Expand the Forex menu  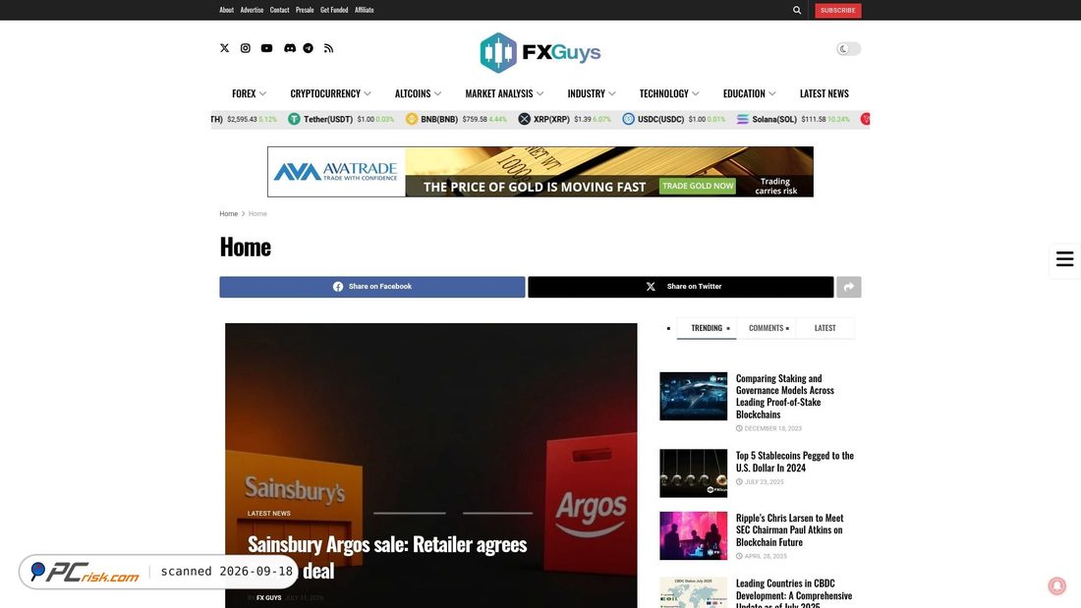pyautogui.click(x=249, y=93)
